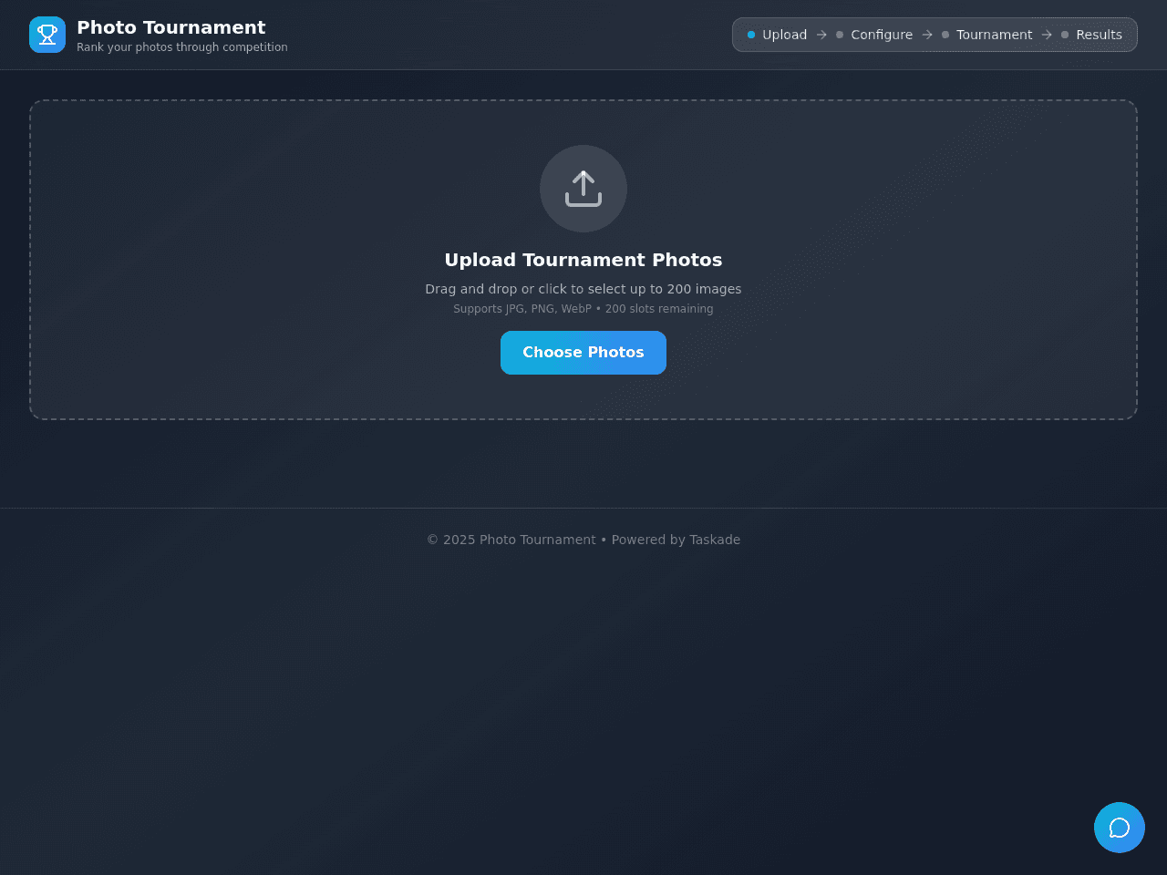This screenshot has width=1167, height=875.
Task: Click the blue dot beside Upload
Action: coord(751,35)
